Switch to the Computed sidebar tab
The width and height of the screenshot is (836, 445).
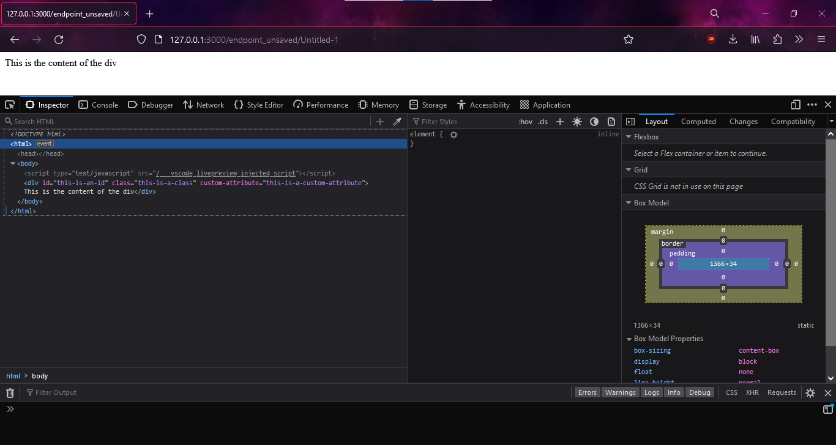[698, 122]
